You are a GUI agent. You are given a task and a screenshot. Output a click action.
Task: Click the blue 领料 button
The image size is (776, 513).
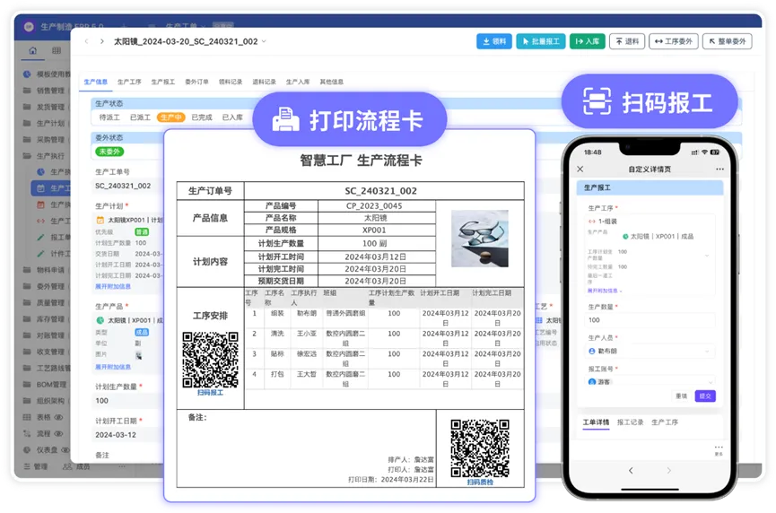tap(494, 41)
